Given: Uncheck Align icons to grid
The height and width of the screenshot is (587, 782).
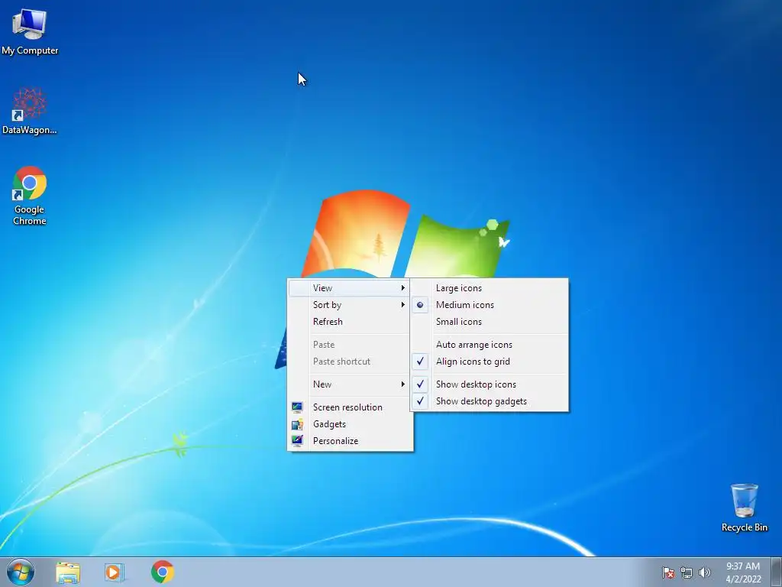Looking at the screenshot, I should (490, 362).
